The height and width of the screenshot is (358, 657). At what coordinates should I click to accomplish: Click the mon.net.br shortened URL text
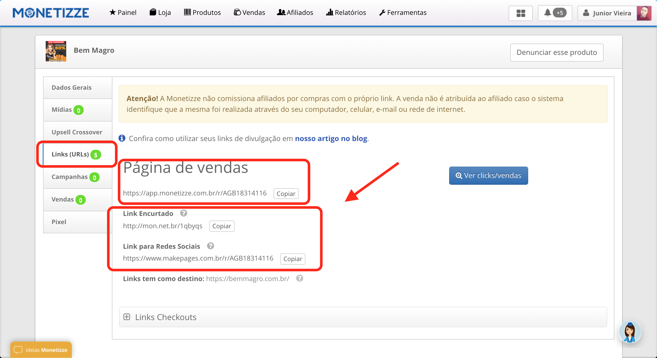(x=163, y=226)
